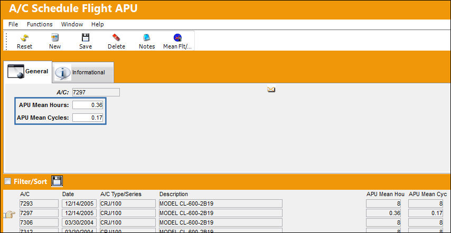
Task: Click the A/C field showing 7297
Action: point(96,92)
